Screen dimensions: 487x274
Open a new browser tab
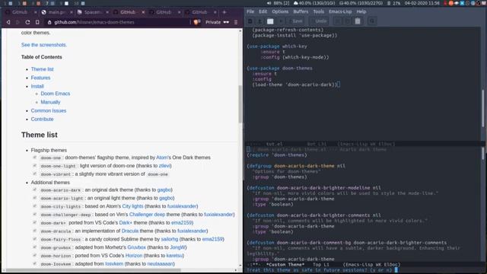(x=224, y=12)
